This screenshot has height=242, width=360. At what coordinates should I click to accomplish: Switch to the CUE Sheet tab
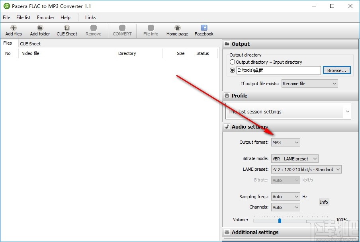point(30,43)
